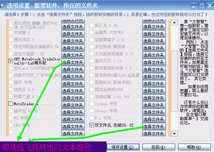
Task: Click 选择文件夹 for 益盟操盘手 2.51
Action: coord(154,41)
